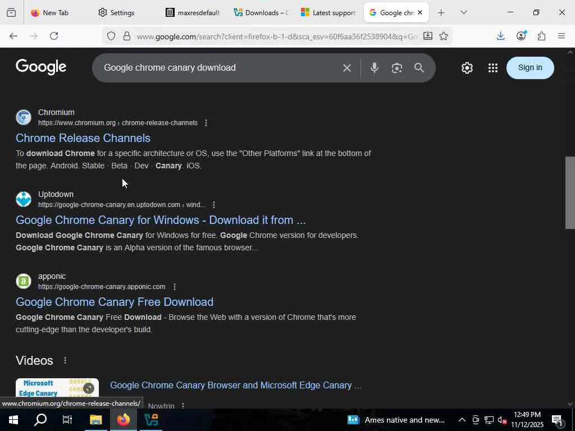575x431 pixels.
Task: Open Chrome Release Channels link
Action: tap(83, 138)
